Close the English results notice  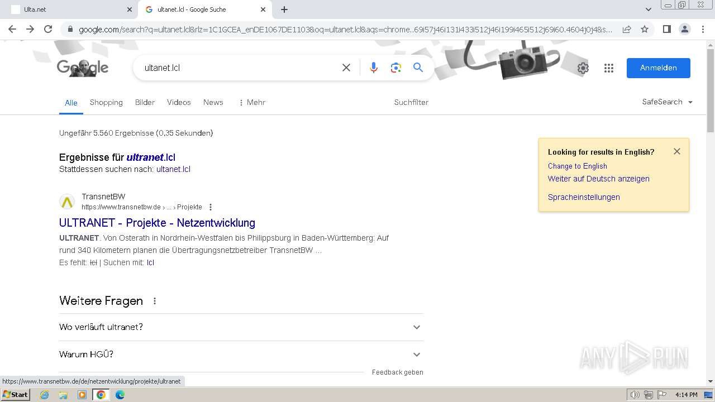(x=677, y=151)
